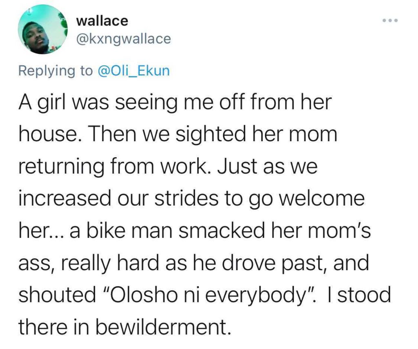The image size is (418, 349).
Task: Click the @kxngwallace handle
Action: [123, 39]
